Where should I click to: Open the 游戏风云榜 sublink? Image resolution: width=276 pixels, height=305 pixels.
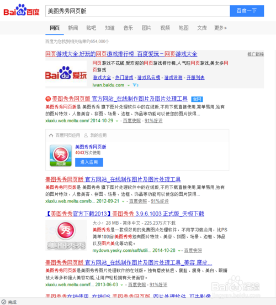click(149, 77)
